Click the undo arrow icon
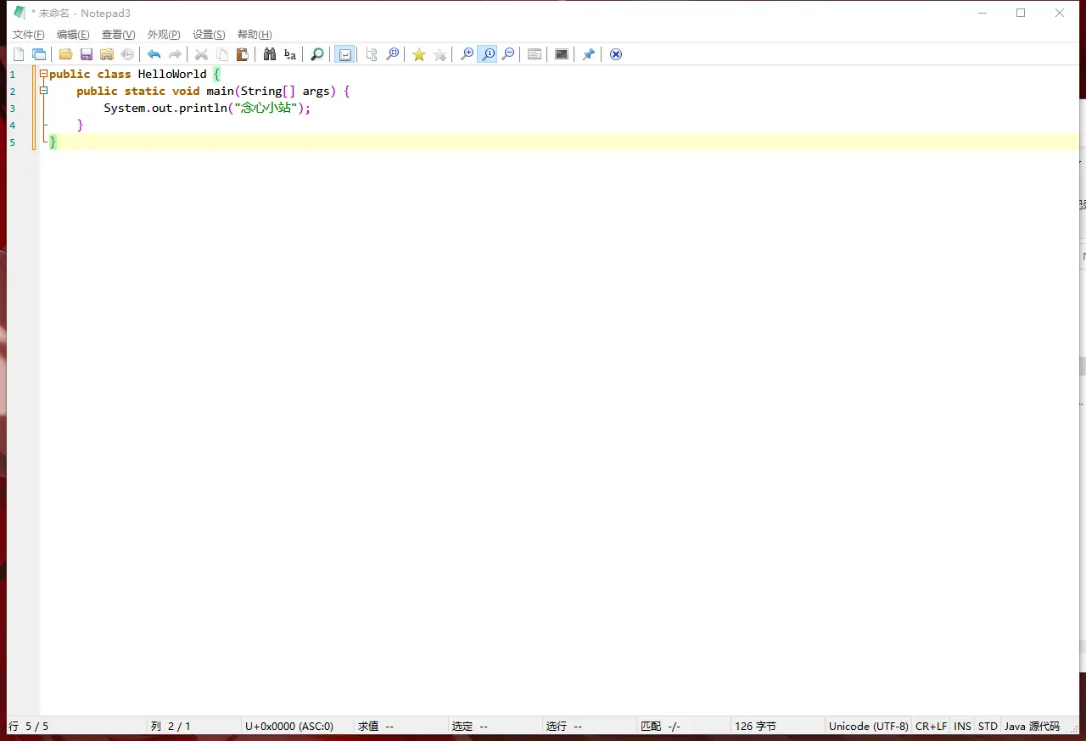Screen dimensions: 1086x741 click(x=154, y=54)
